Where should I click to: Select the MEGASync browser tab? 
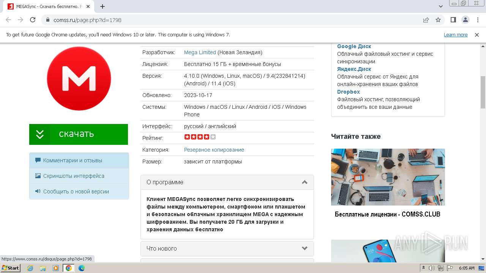point(49,6)
